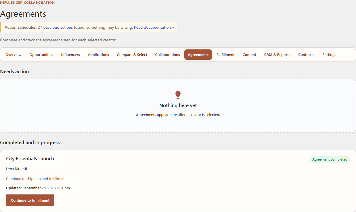Select the City Essentials Launch title

point(30,159)
